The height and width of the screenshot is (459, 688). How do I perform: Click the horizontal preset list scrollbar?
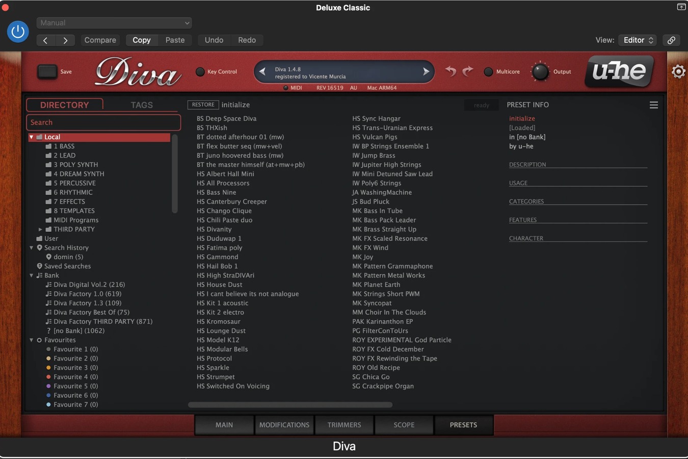(x=290, y=405)
